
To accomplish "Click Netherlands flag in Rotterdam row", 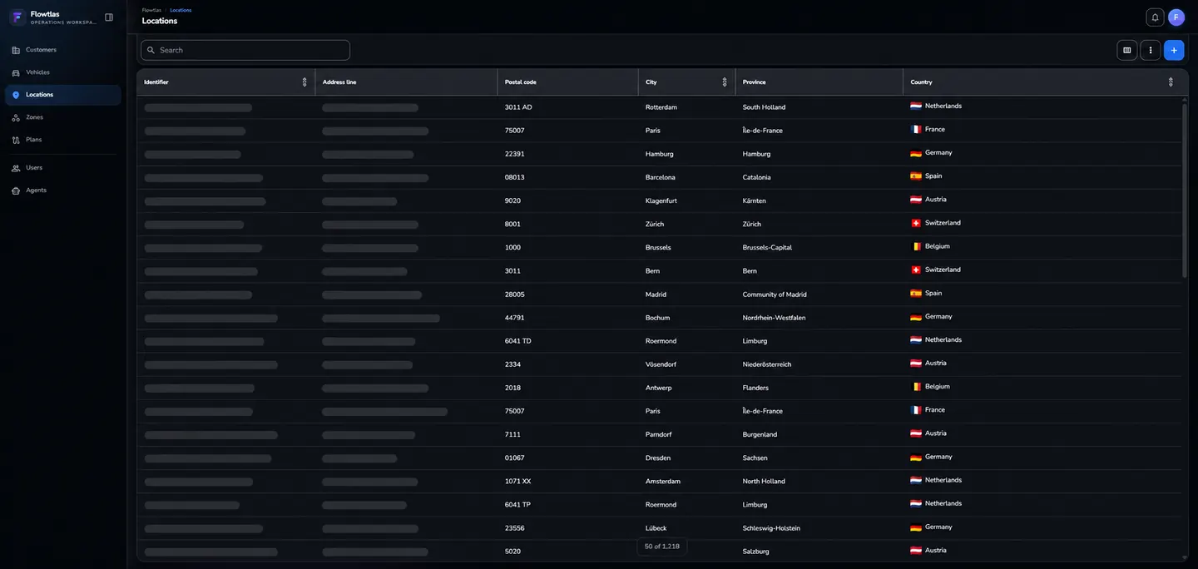I will click(x=916, y=106).
